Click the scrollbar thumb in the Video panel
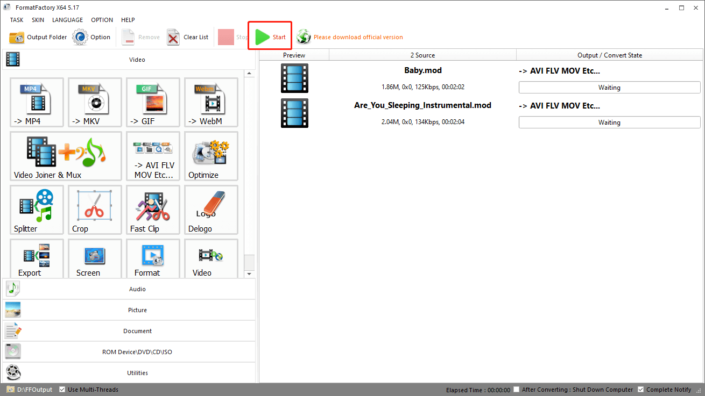Image resolution: width=705 pixels, height=396 pixels. 249,262
